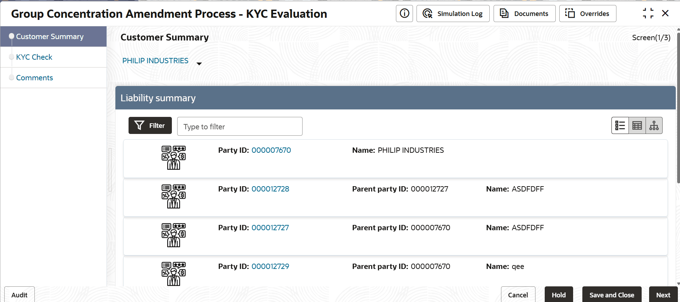Click the customer icon for party 000007670
The height and width of the screenshot is (302, 680).
pyautogui.click(x=174, y=158)
